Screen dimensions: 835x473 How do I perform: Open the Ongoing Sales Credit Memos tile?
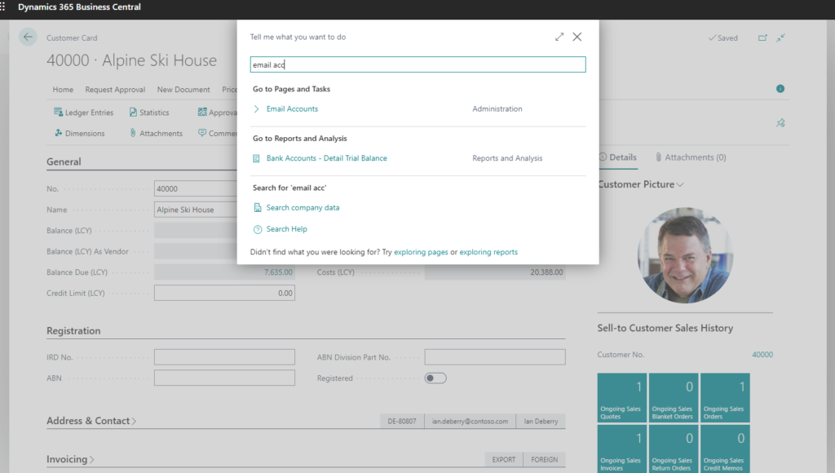[x=725, y=449]
